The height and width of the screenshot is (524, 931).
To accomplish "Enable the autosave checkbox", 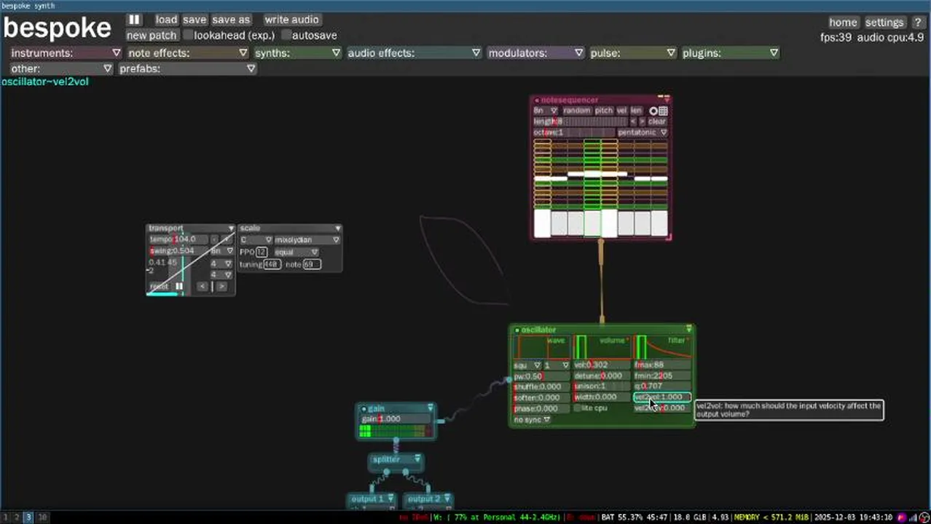I will click(x=286, y=35).
